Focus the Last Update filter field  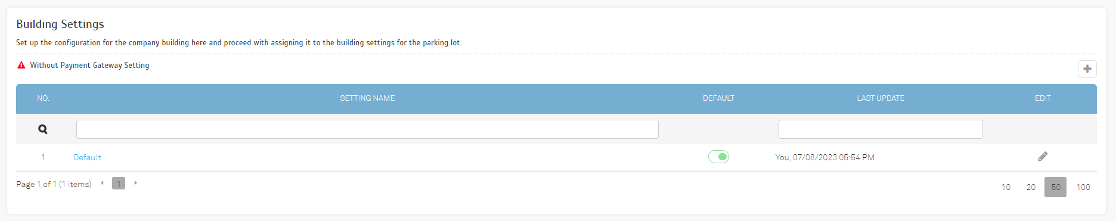tap(881, 129)
